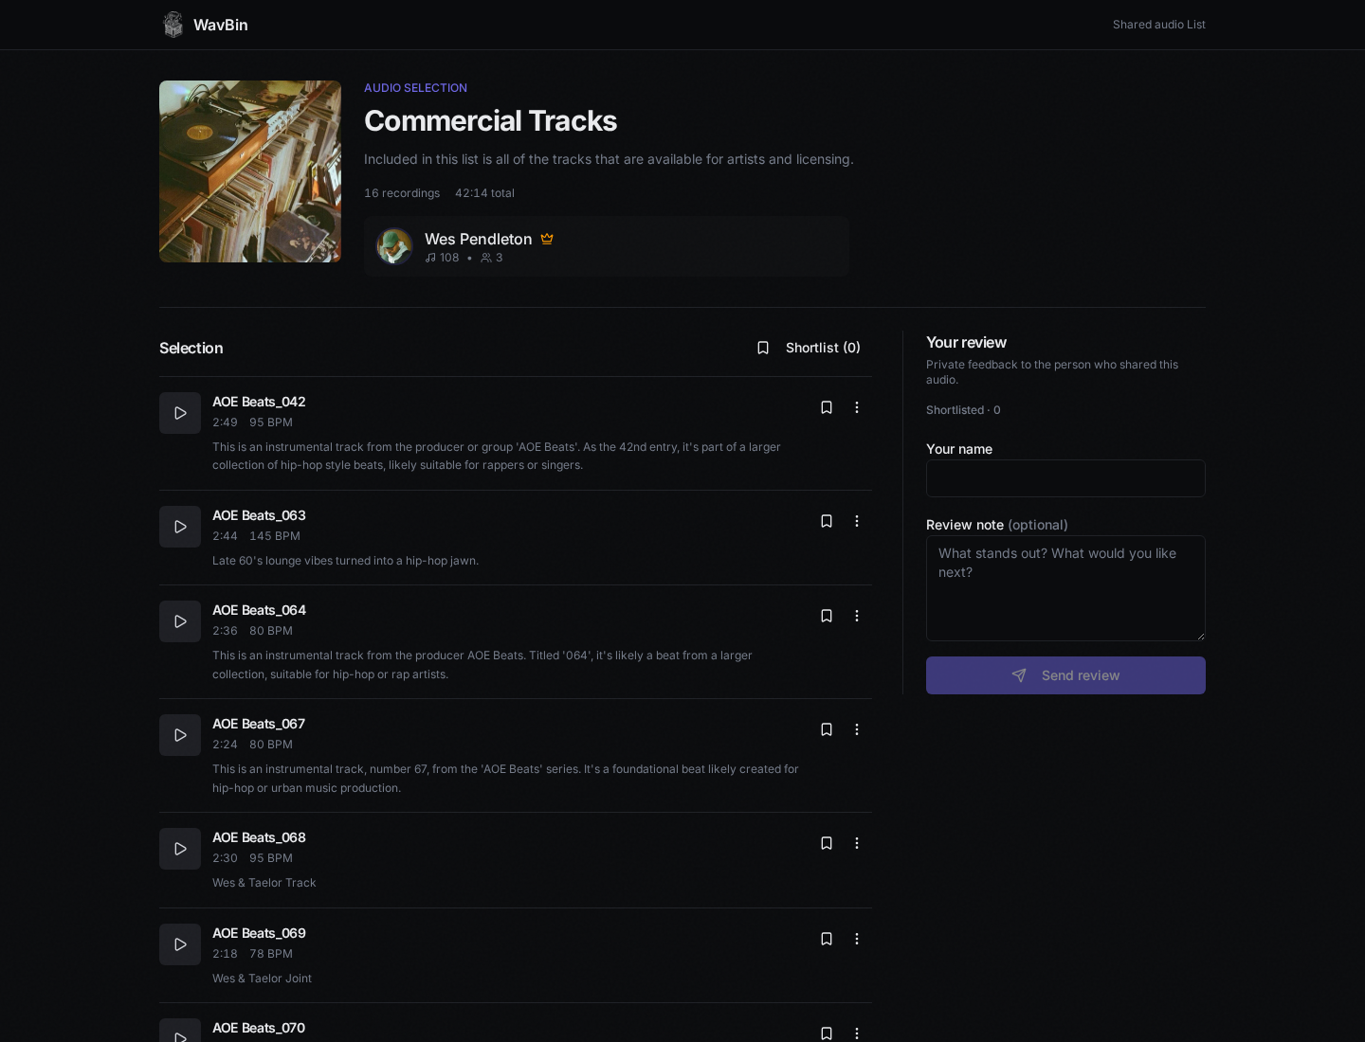The image size is (1365, 1042).
Task: Focus the Your name field
Action: pos(1065,478)
